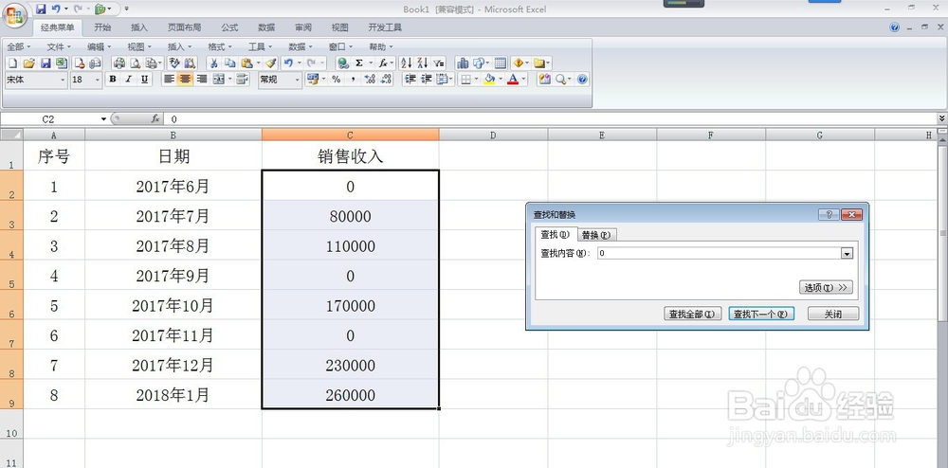Open the Font Color dropdown arrow
Image resolution: width=948 pixels, height=468 pixels.
(523, 80)
